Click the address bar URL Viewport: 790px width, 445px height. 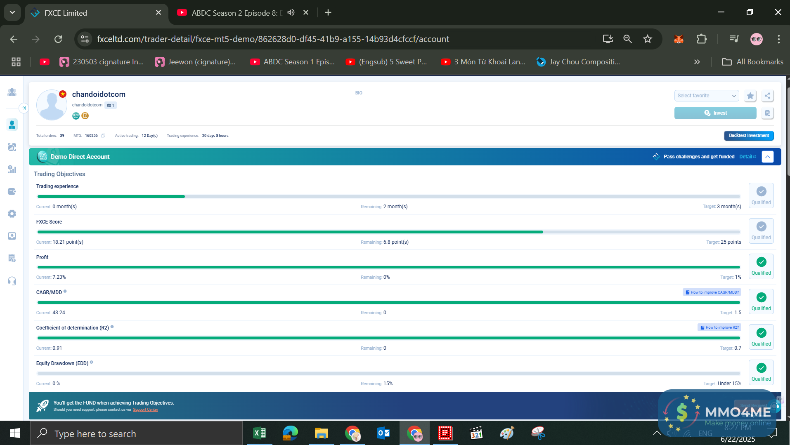click(x=273, y=39)
